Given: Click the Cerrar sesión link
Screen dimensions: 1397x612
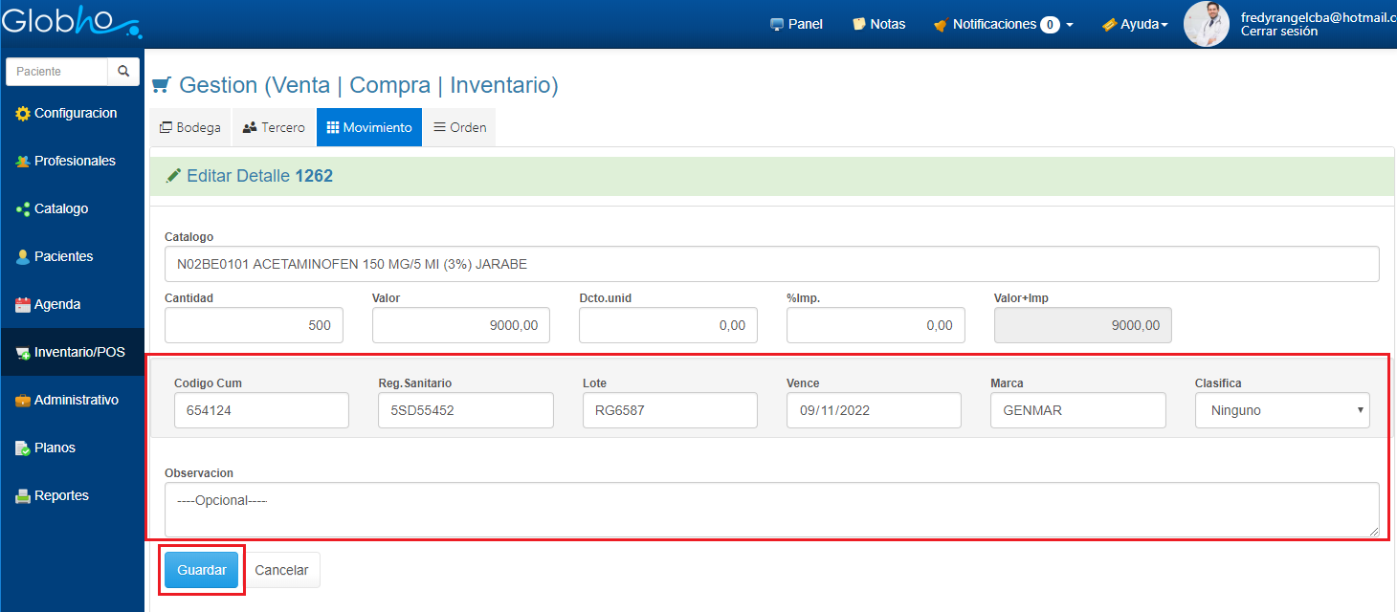Looking at the screenshot, I should coord(1278,32).
